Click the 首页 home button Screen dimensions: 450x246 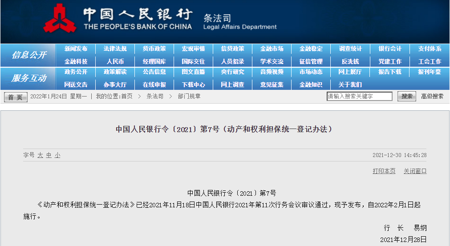tap(16, 97)
